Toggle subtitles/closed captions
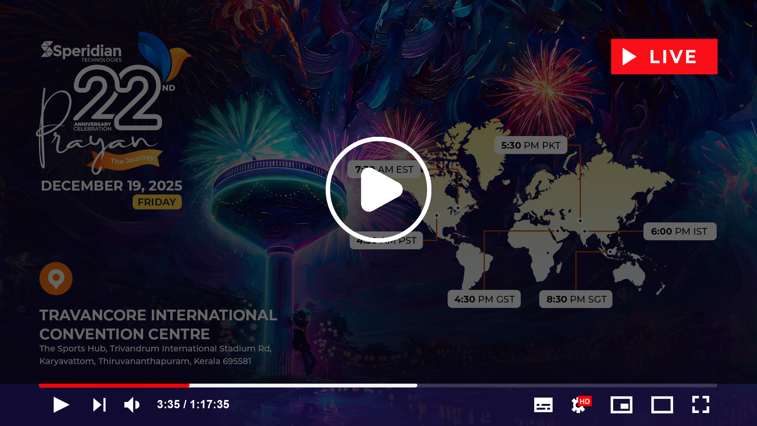The width and height of the screenshot is (757, 426). tap(543, 405)
